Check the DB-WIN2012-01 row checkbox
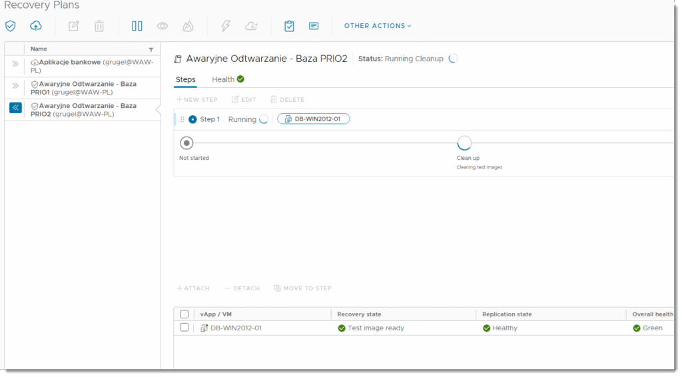The image size is (682, 377). pos(184,328)
